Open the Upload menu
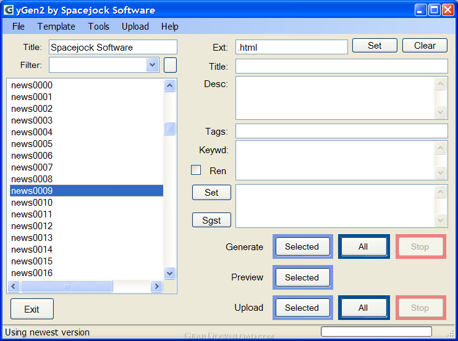 tap(135, 27)
